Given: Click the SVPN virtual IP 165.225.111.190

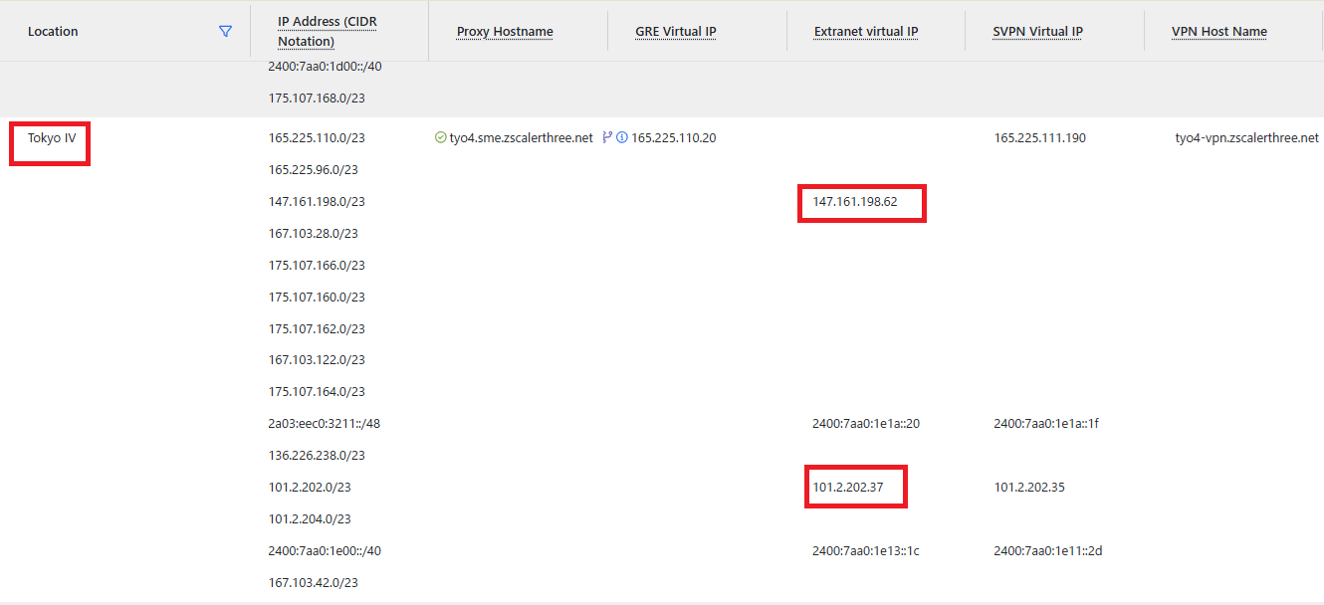Looking at the screenshot, I should tap(1039, 138).
